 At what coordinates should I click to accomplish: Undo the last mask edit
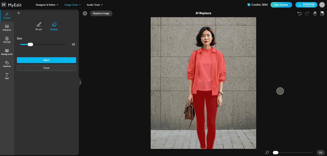(299, 13)
